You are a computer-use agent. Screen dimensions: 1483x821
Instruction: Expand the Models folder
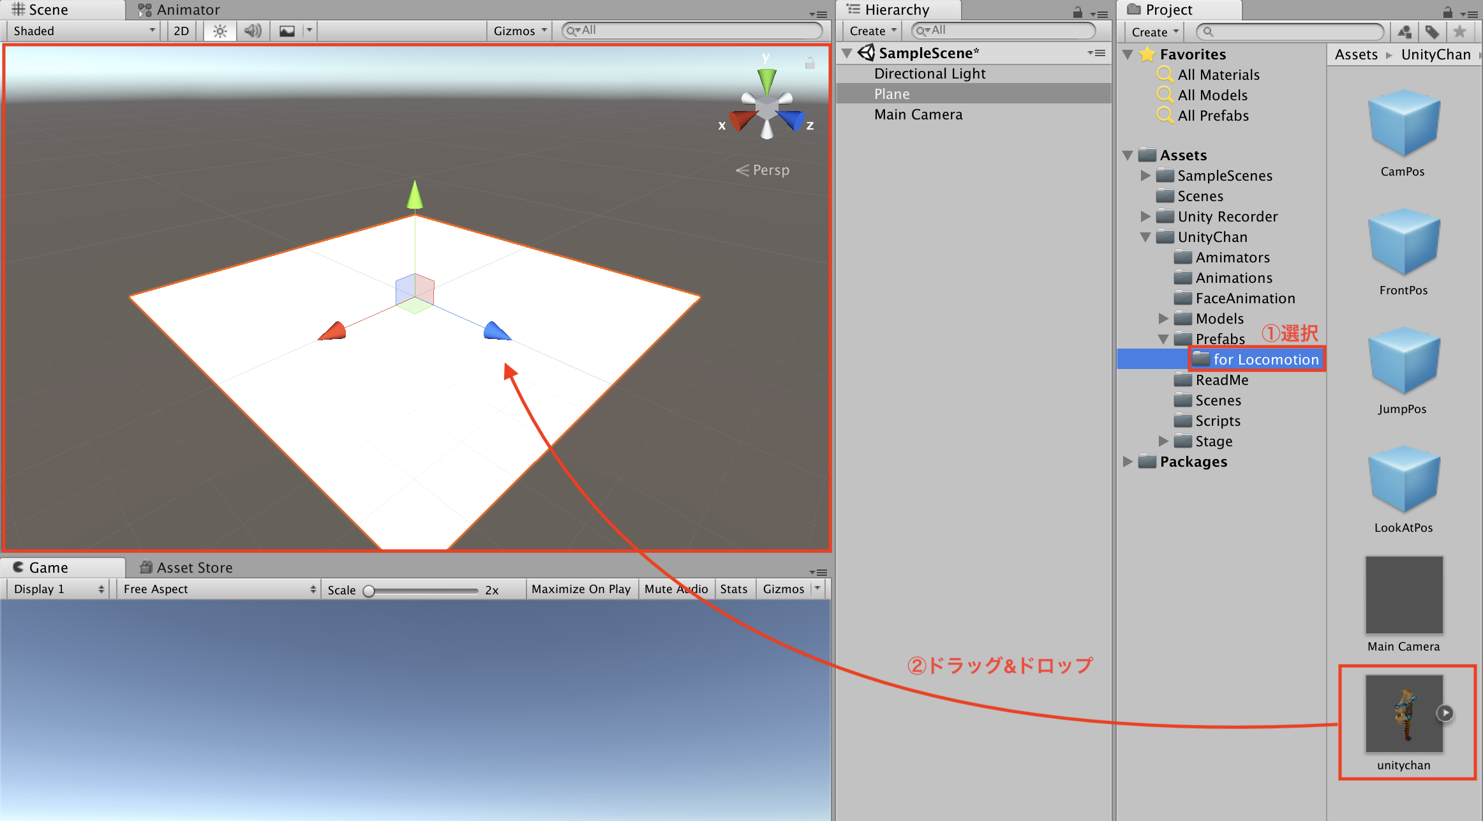pyautogui.click(x=1163, y=318)
